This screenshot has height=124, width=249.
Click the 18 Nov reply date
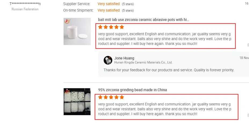pos(244,58)
